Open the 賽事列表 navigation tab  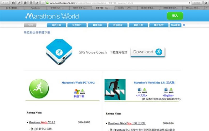coord(98,25)
